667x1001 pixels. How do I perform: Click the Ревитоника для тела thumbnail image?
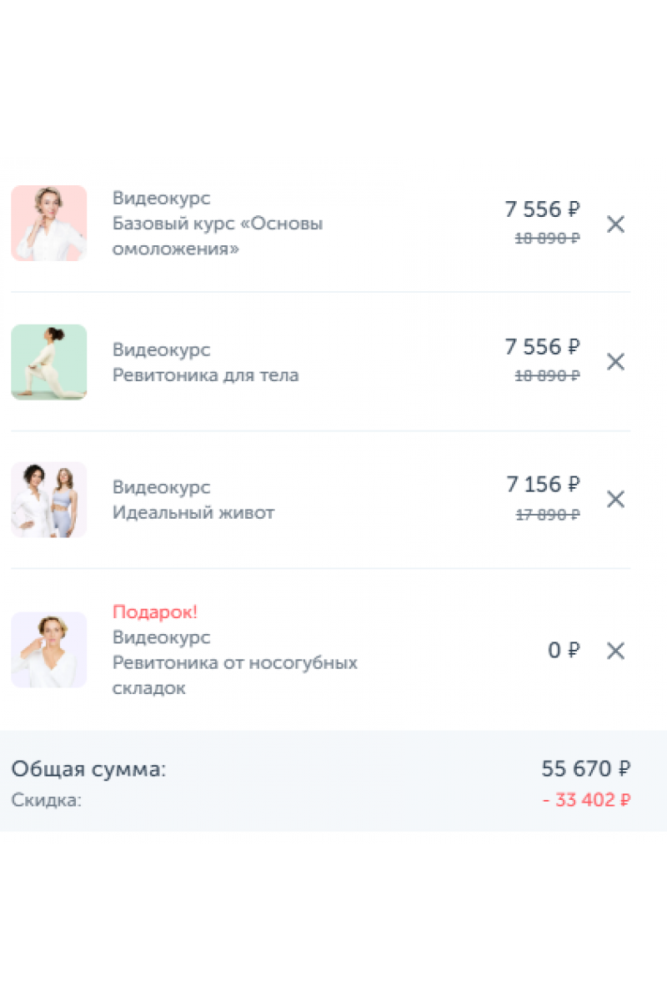point(49,362)
